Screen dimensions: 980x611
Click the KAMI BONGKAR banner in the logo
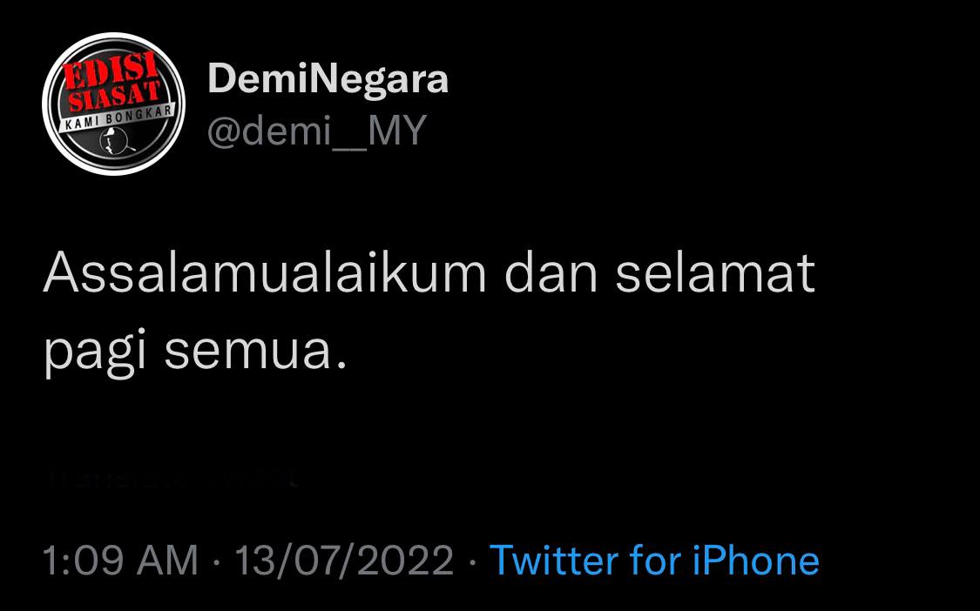[x=115, y=118]
